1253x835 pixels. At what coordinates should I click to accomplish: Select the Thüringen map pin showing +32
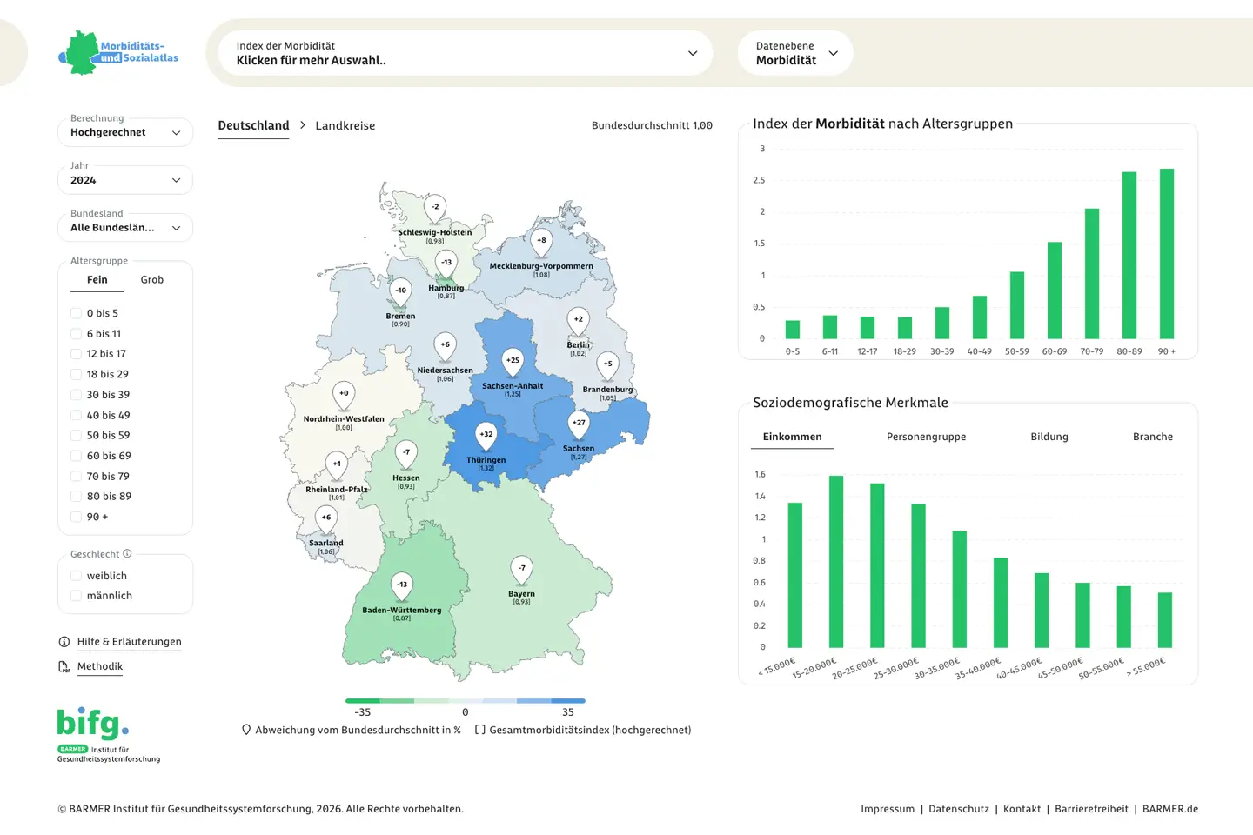[x=486, y=437]
